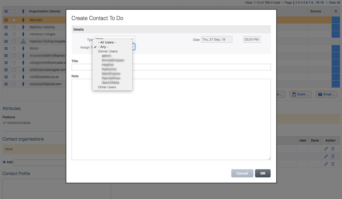Screen dimensions: 342x199
Task: Open row menu of the .co.uk email row
Action: tap(6, 77)
